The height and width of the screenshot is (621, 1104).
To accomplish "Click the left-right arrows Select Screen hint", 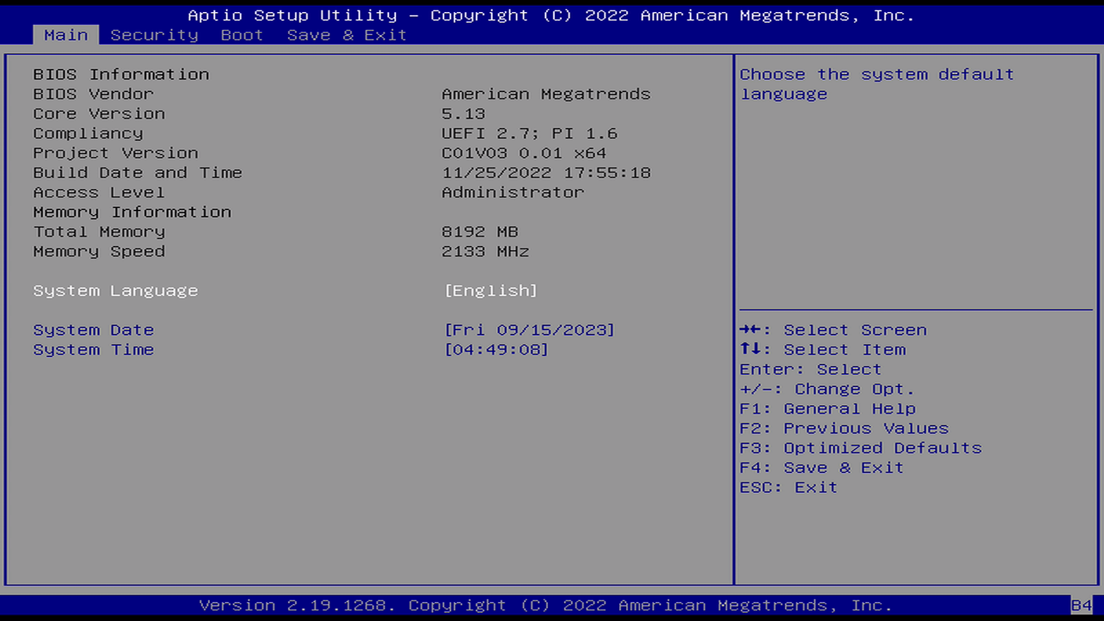I will (x=833, y=330).
